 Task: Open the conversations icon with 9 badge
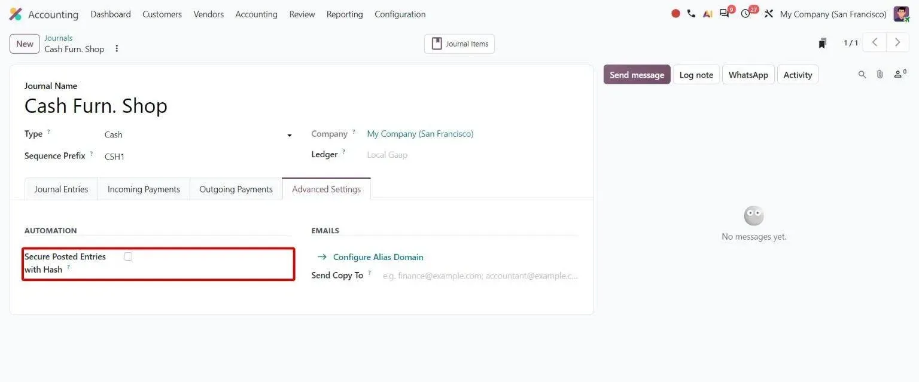tap(725, 13)
